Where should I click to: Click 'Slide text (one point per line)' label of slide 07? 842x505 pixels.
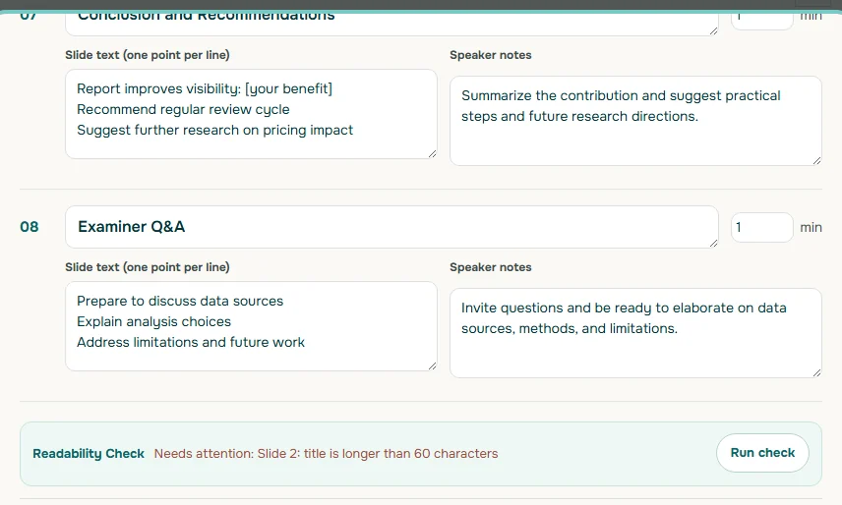tap(148, 55)
